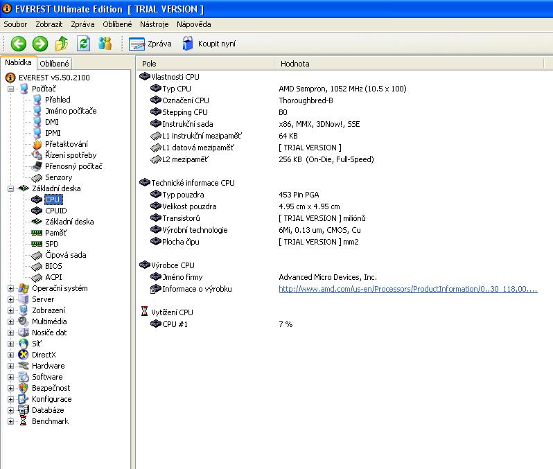Expand the Benchmark tree node
The image size is (553, 469).
[11, 421]
